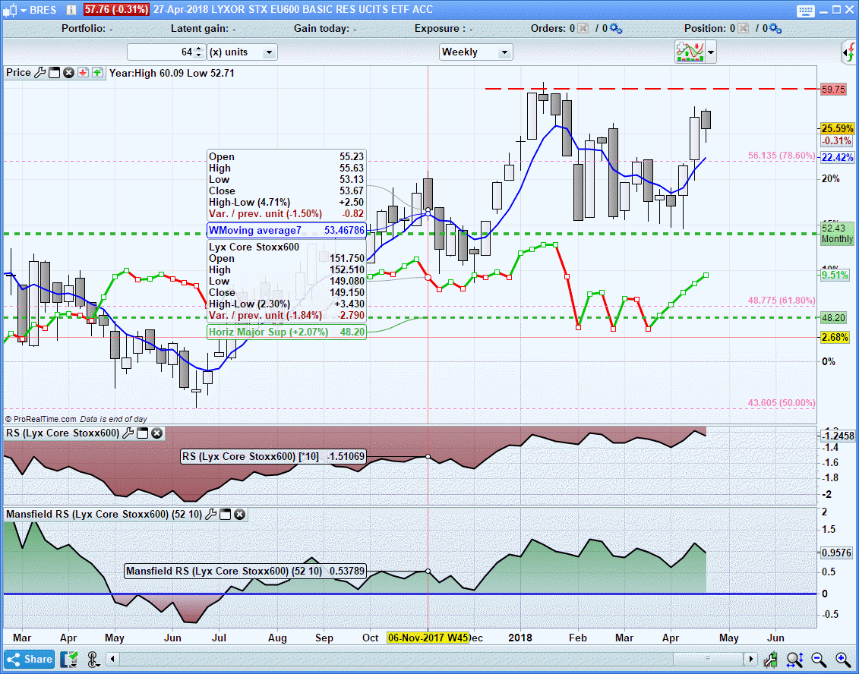
Task: Click the Exposure label
Action: [440, 29]
